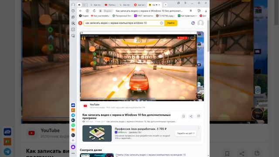Open the Java-разработчик ad title
The image size is (279, 157).
pyautogui.click(x=140, y=129)
